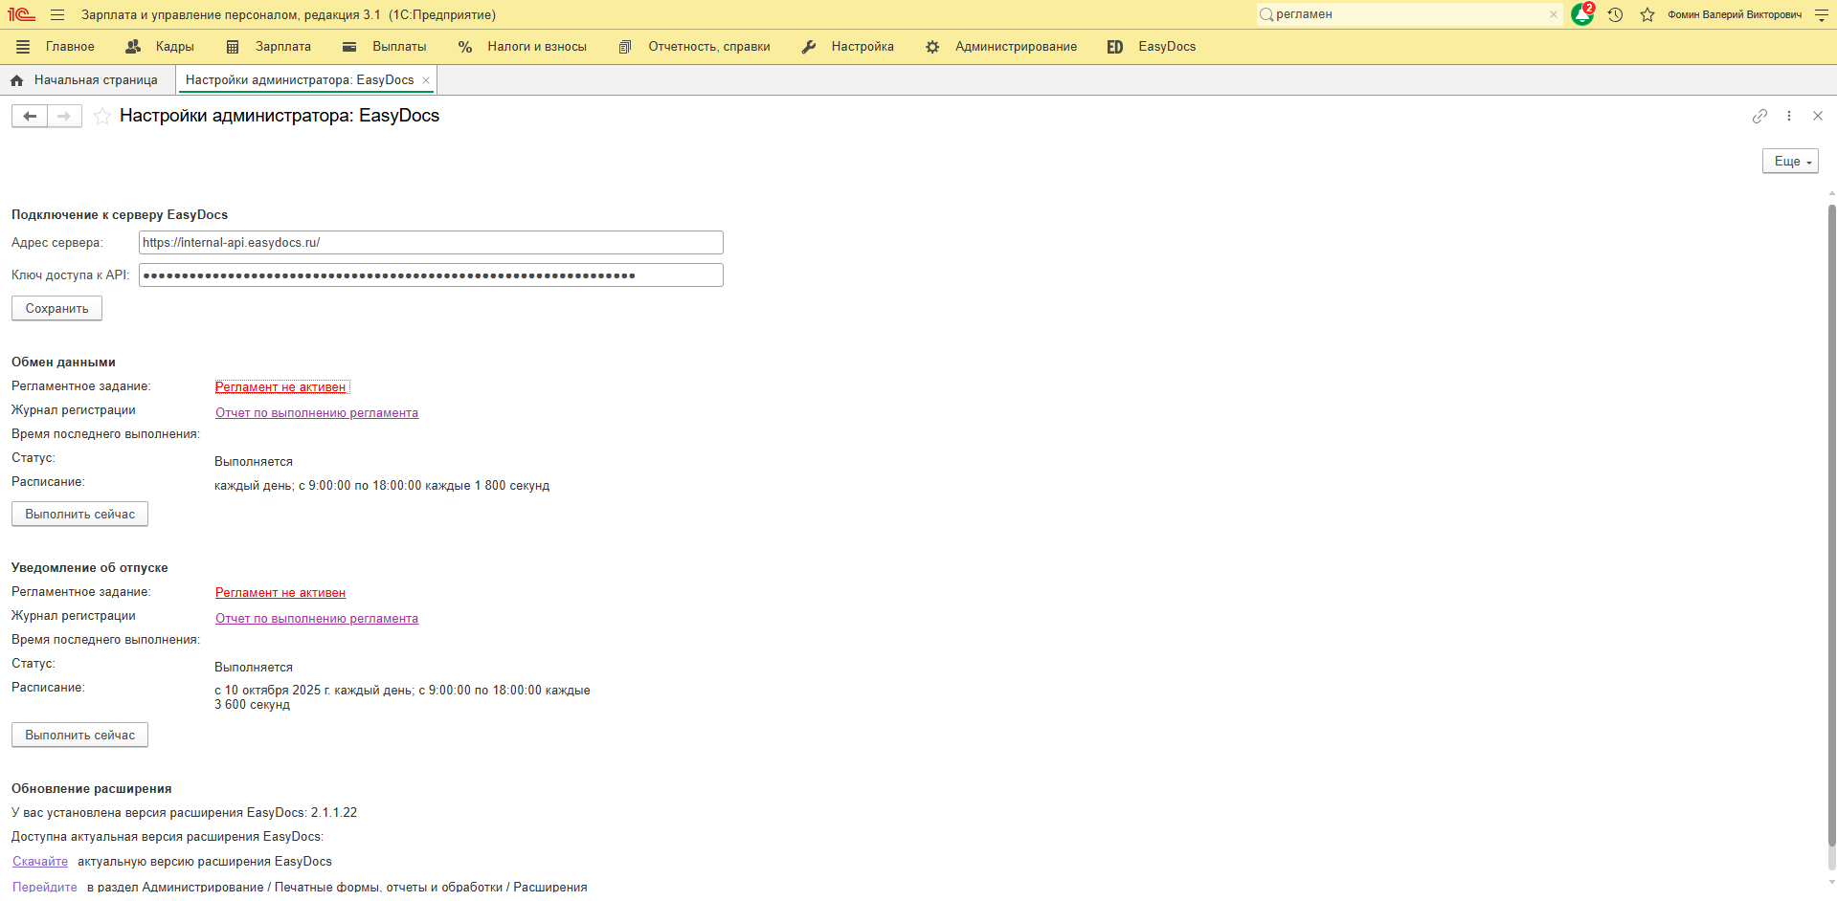Add current page to favorites star
1837x901 pixels.
[102, 117]
